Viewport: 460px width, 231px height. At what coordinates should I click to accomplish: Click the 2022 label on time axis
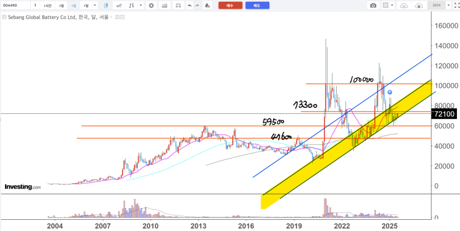pos(342,226)
